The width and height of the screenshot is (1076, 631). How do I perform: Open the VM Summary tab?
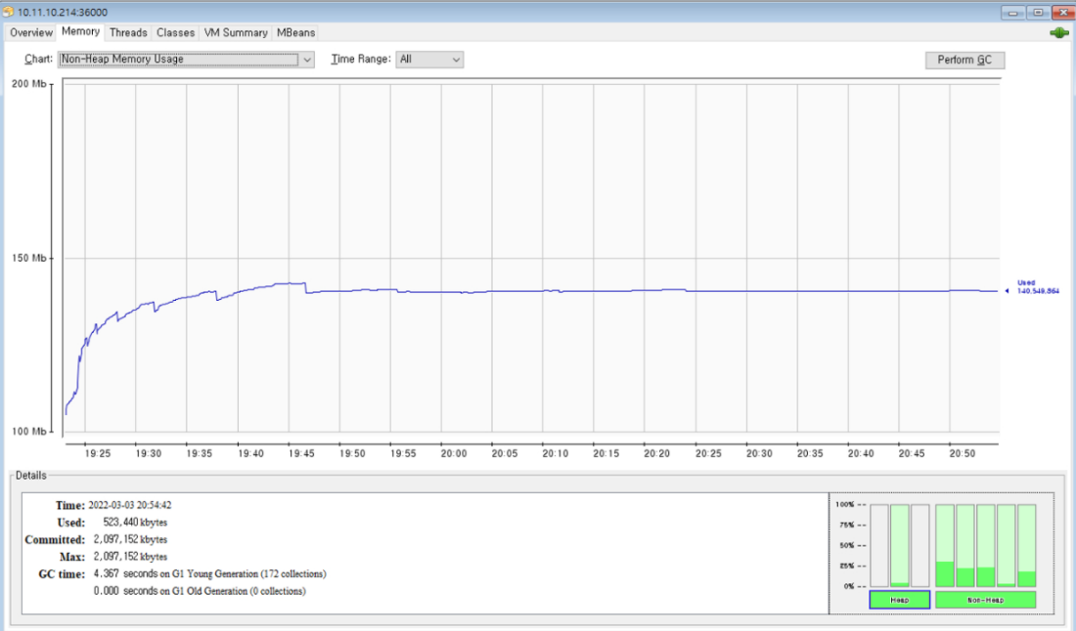[235, 32]
